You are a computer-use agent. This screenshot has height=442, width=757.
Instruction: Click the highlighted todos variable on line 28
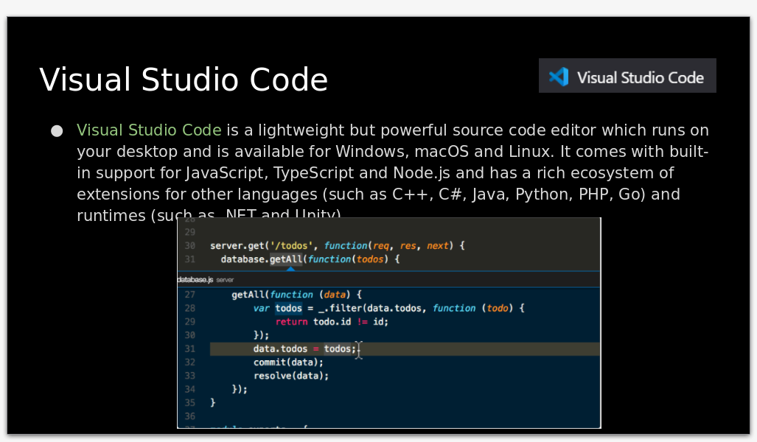[289, 308]
